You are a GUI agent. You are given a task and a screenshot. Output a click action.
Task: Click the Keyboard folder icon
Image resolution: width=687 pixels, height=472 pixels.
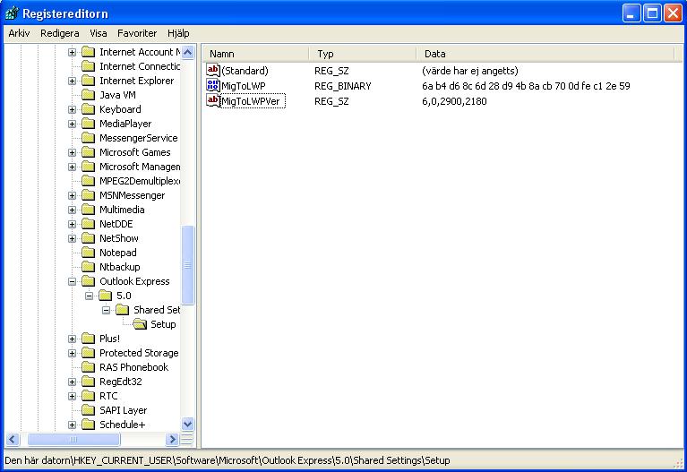click(88, 109)
